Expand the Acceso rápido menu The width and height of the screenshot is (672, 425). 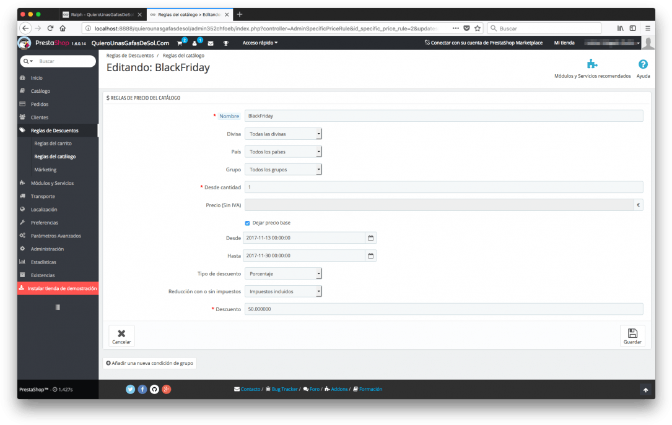(260, 43)
